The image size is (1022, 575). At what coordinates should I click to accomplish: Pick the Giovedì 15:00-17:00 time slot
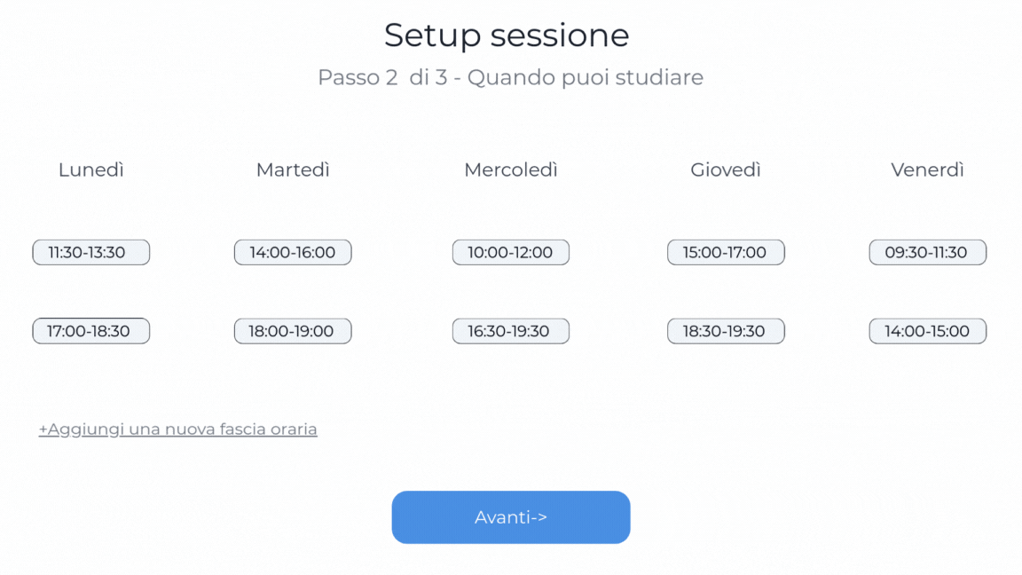tap(726, 252)
